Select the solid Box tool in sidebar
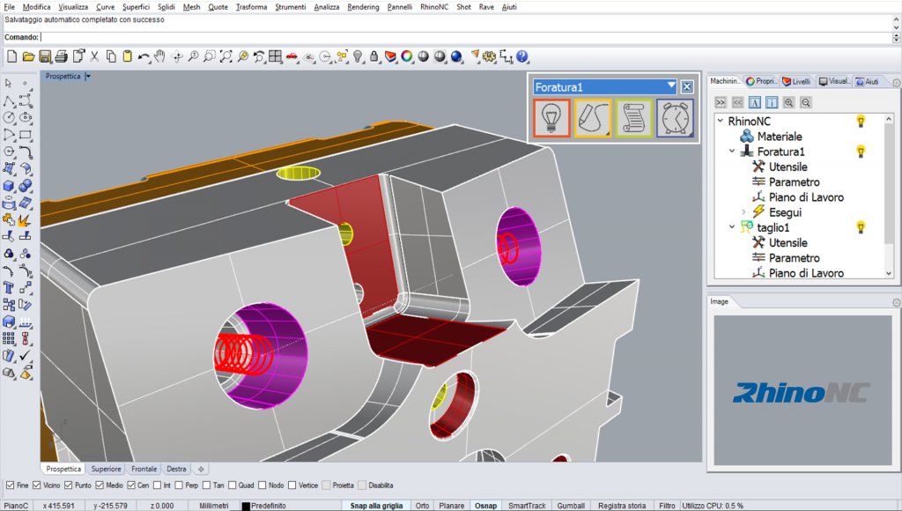This screenshot has width=902, height=511. coord(9,186)
